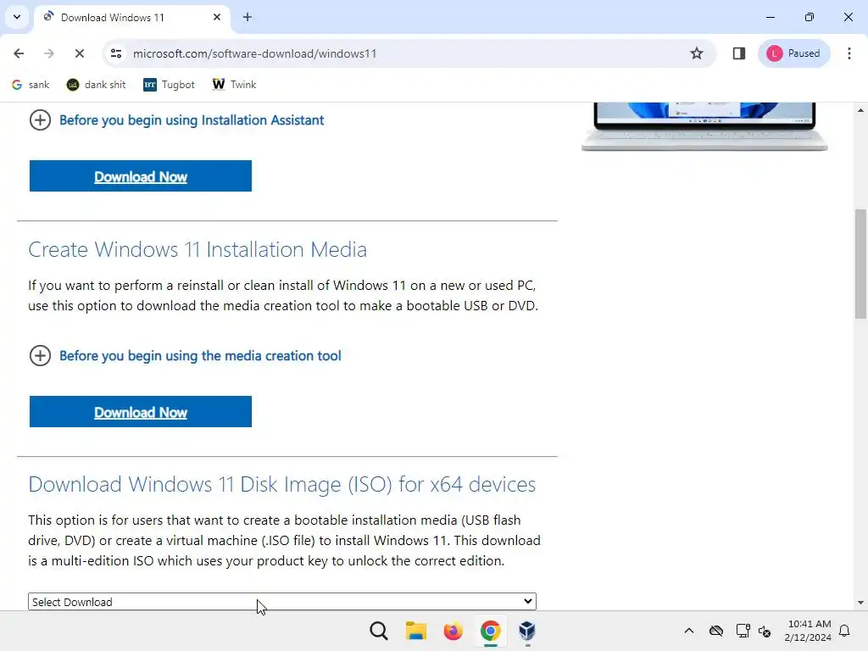Click the browser forward arrow

pos(48,53)
